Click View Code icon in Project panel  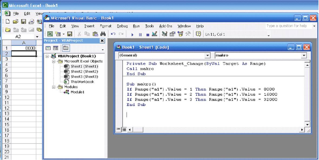coord(48,48)
